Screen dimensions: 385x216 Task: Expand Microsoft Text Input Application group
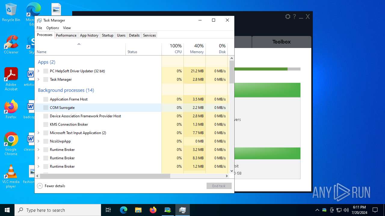(38, 133)
